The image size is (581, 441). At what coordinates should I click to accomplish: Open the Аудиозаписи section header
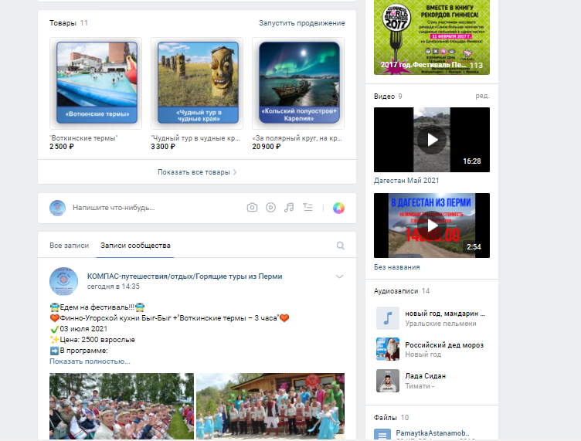point(396,291)
